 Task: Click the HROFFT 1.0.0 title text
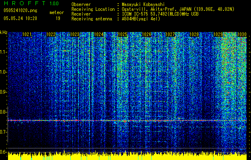[31, 3]
